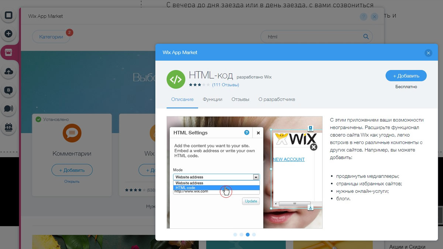Select the Blog icon in the sidebar

point(8,90)
